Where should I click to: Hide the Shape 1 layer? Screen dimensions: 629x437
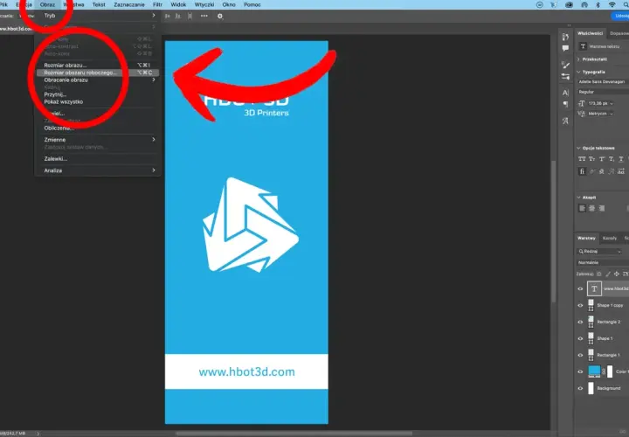click(580, 339)
